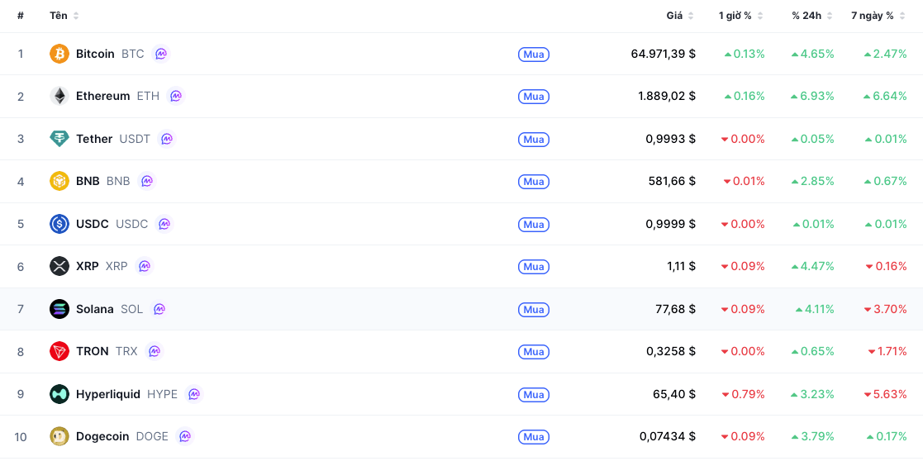
Task: Click the # rank column header
Action: [x=21, y=16]
